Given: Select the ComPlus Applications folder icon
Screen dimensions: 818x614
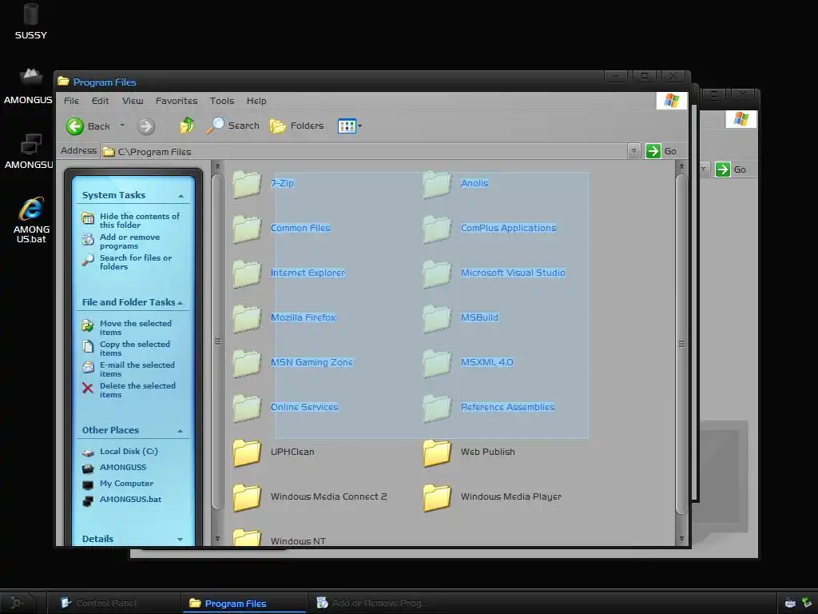Looking at the screenshot, I should click(x=437, y=229).
